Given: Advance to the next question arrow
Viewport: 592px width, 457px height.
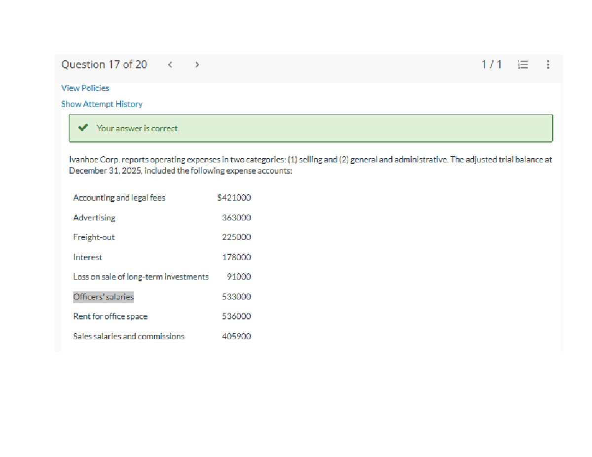Looking at the screenshot, I should tap(197, 65).
